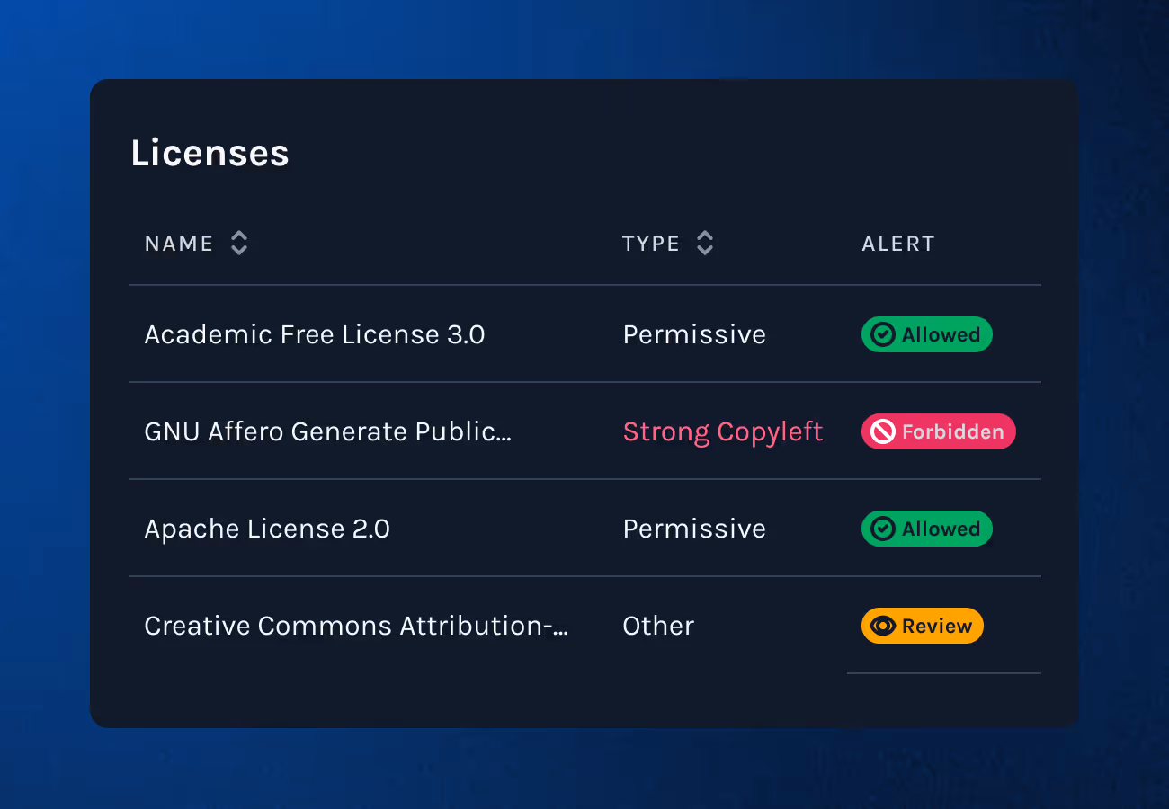Click the Strong Copyleft type label

(723, 431)
